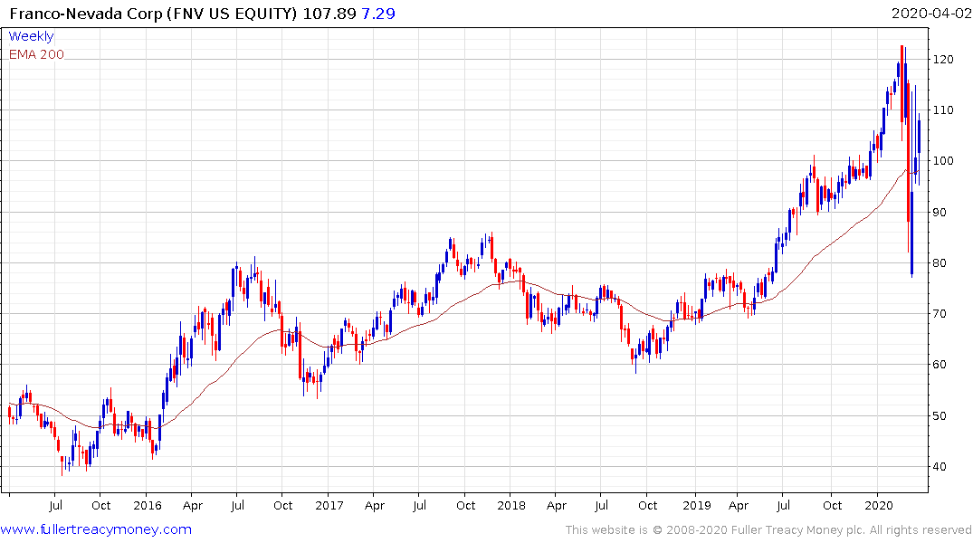Open the www.fullertreacymoney.com link
This screenshot has height=543, width=973.
tap(96, 529)
